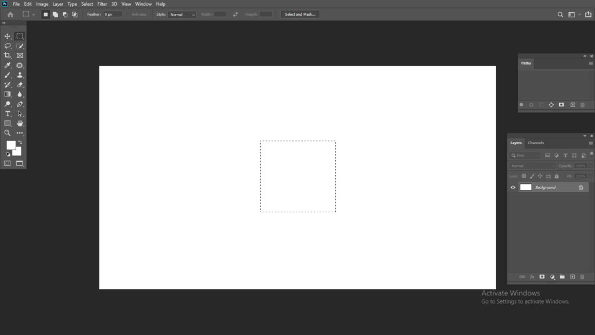
Task: Select the Quick Selection brush tool
Action: [x=20, y=46]
